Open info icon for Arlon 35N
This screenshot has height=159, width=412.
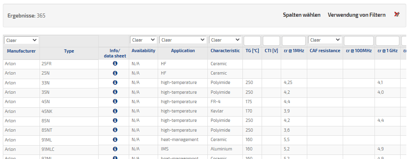pyautogui.click(x=115, y=92)
